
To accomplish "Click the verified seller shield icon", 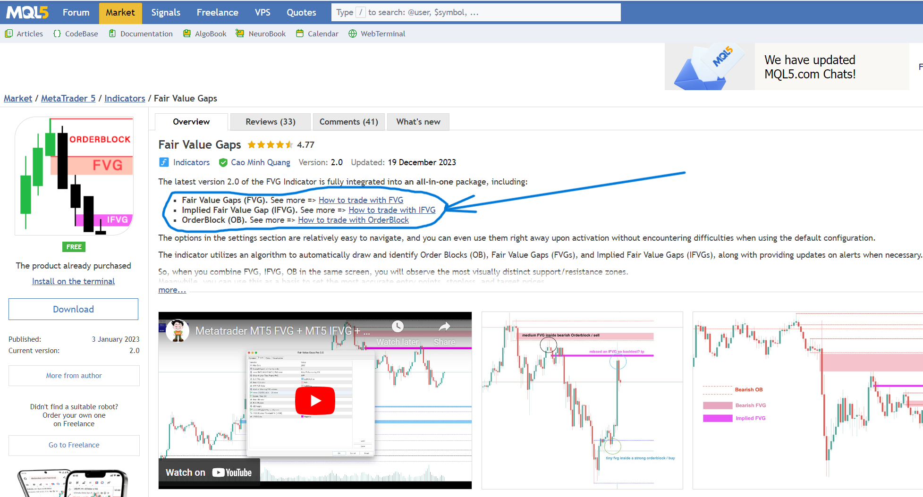I will click(x=223, y=162).
